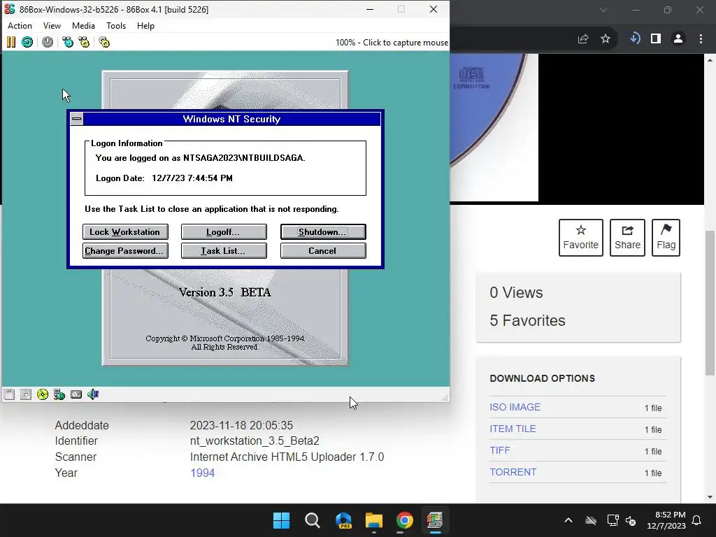The width and height of the screenshot is (716, 537).
Task: Send Ctrl+Alt+Esc via the yellow toolbar icon
Action: (84, 43)
